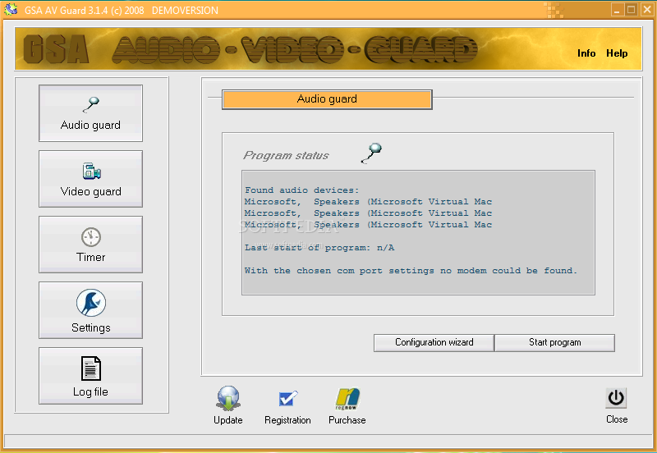Click the GSA Audio-Video-Guard banner logo

[250, 49]
